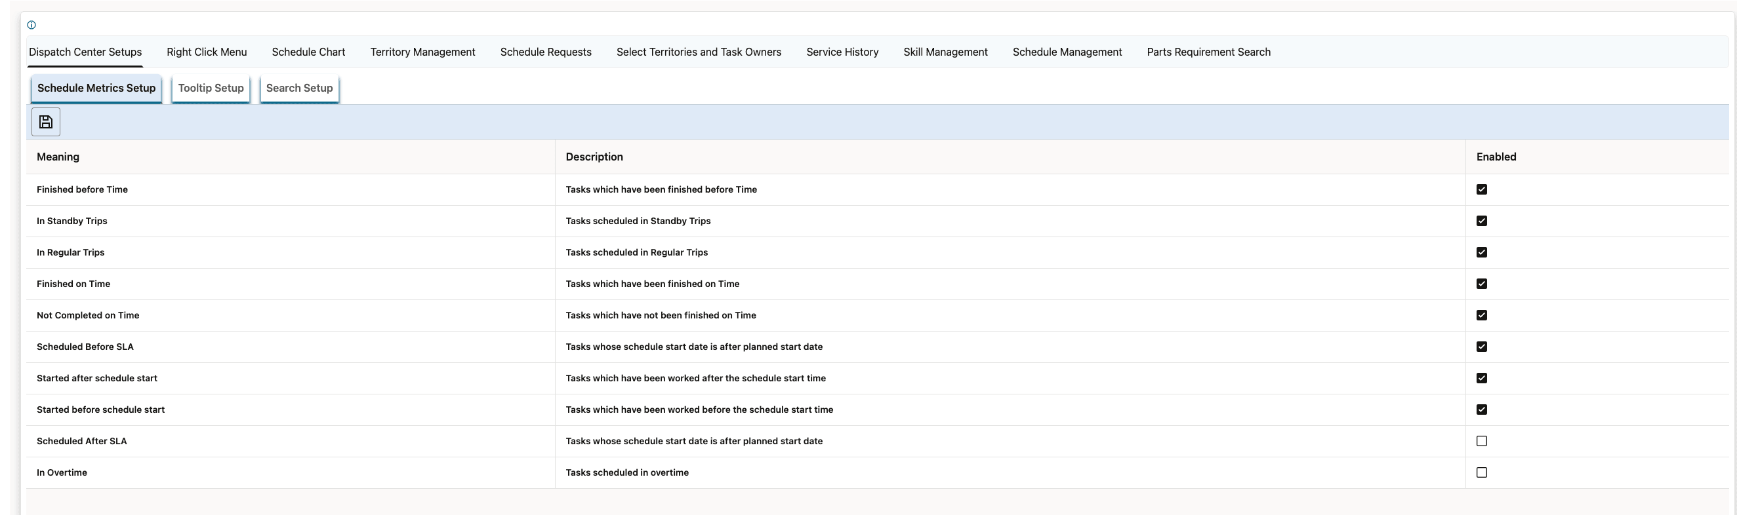Uncheck Enabled for Finished before Time
Image resolution: width=1737 pixels, height=515 pixels.
(x=1481, y=190)
